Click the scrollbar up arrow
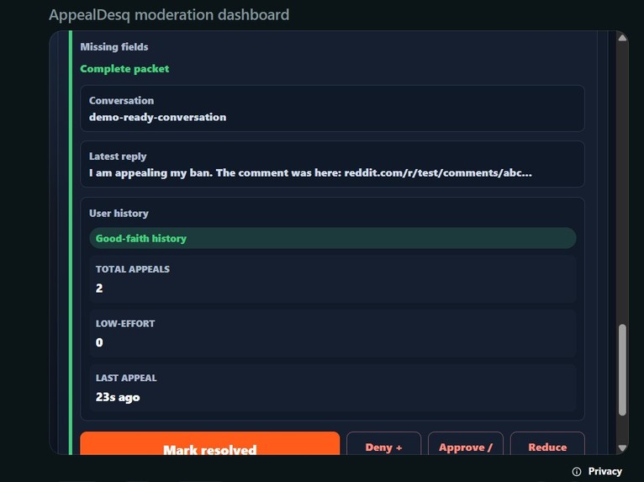 (622, 38)
